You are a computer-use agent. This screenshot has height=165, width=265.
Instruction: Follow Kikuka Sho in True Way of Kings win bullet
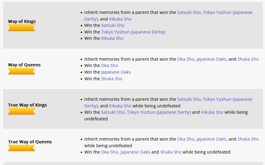tap(212, 112)
